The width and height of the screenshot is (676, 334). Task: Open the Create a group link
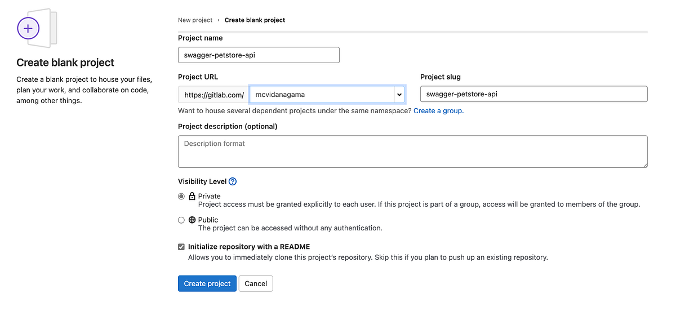coord(438,110)
